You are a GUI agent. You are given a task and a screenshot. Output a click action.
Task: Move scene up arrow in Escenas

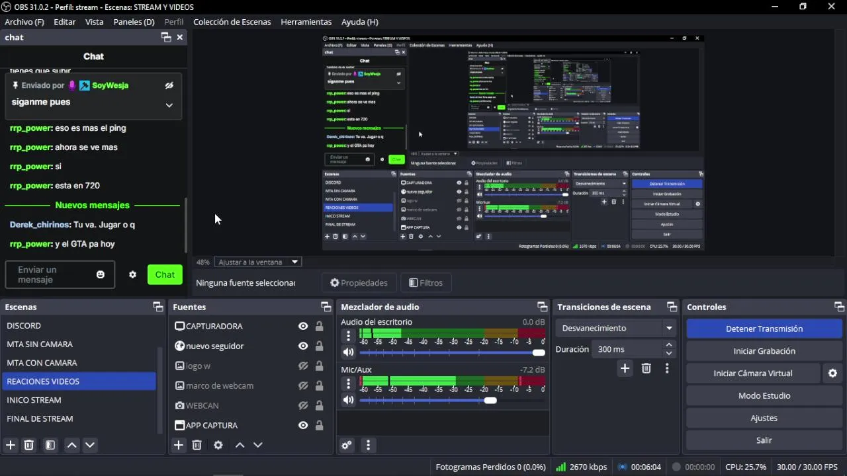pos(72,445)
